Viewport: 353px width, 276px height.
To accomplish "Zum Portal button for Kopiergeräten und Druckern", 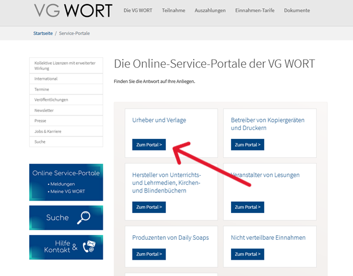I will point(247,145).
